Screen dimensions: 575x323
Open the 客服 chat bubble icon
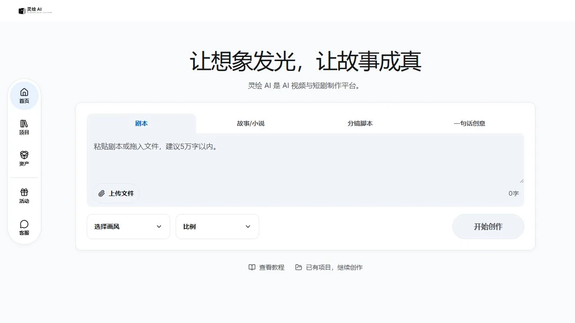pyautogui.click(x=24, y=224)
